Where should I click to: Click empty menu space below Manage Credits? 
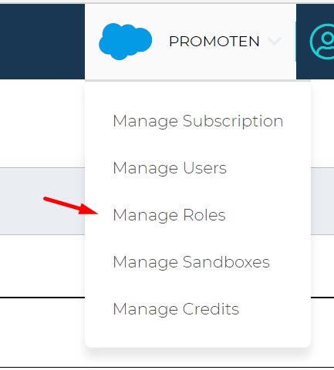[197, 333]
